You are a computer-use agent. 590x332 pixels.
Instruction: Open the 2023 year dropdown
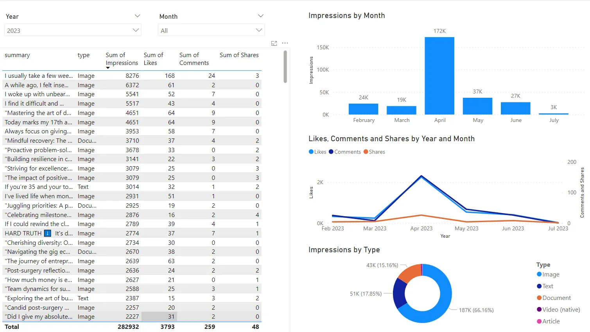(73, 30)
